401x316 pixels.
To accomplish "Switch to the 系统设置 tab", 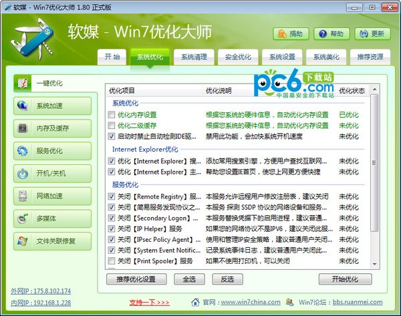I will point(282,57).
